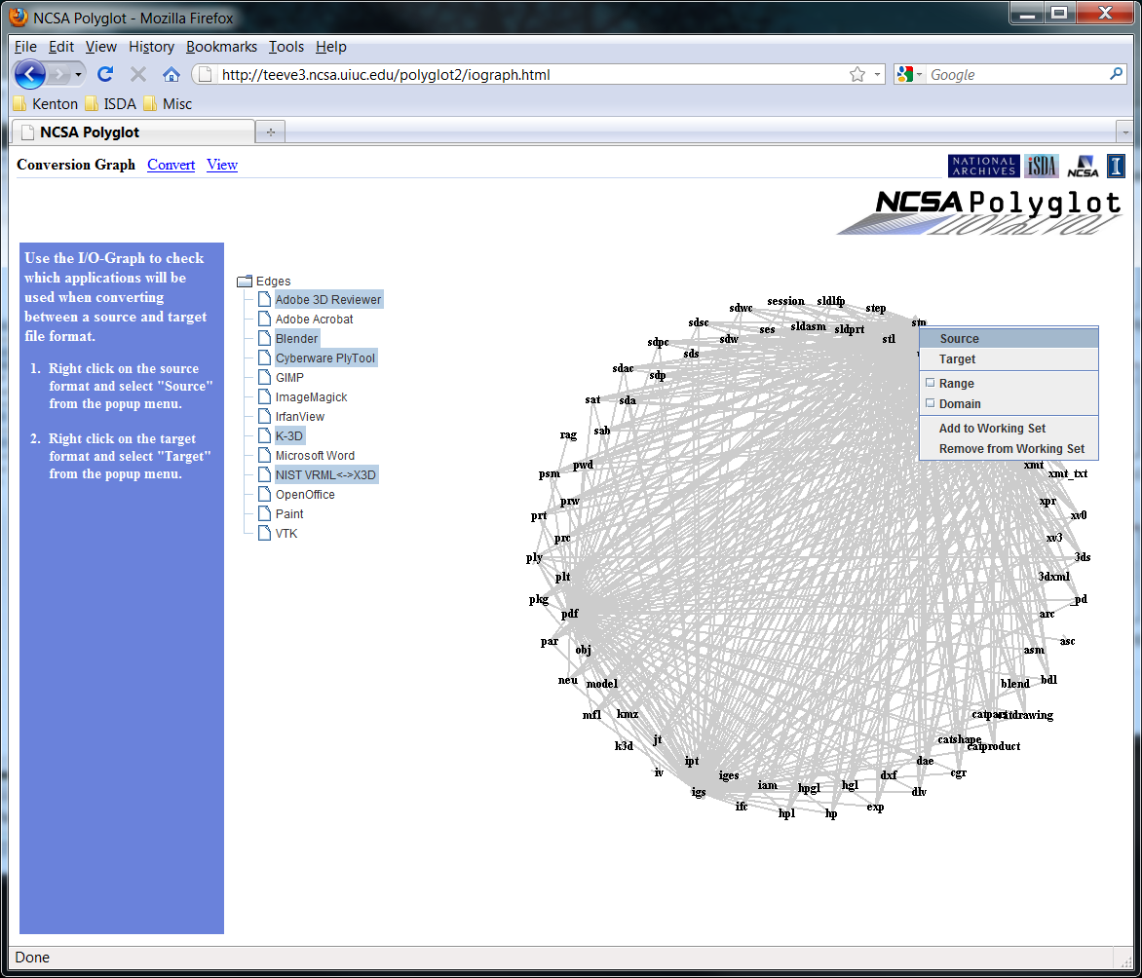Select K-3D in the Edges list
1142x978 pixels.
pos(288,436)
